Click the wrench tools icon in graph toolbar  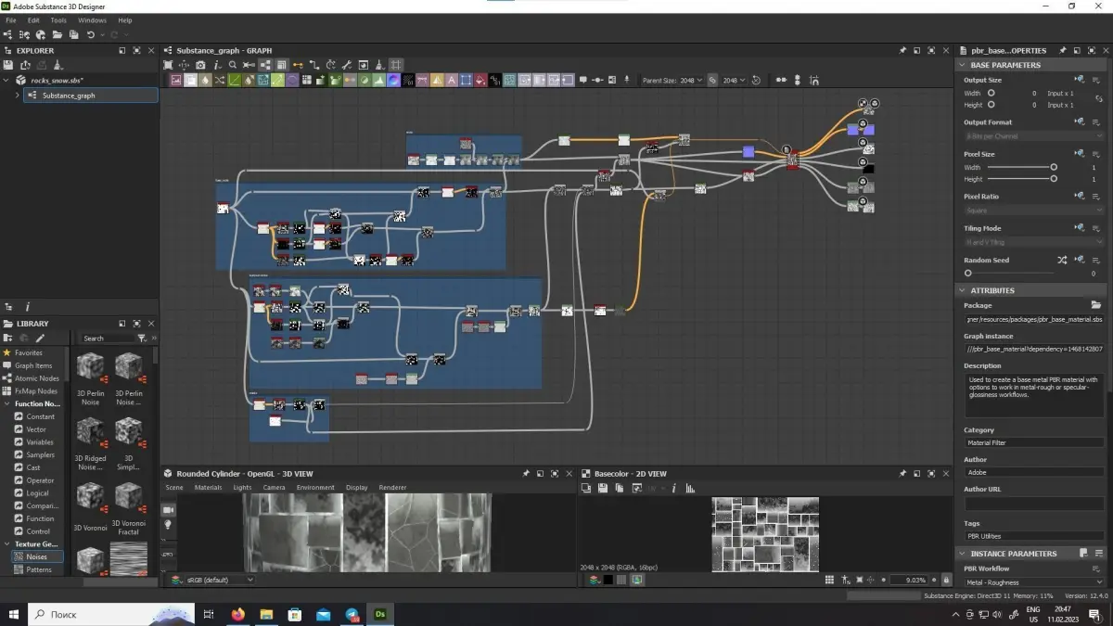(x=346, y=65)
